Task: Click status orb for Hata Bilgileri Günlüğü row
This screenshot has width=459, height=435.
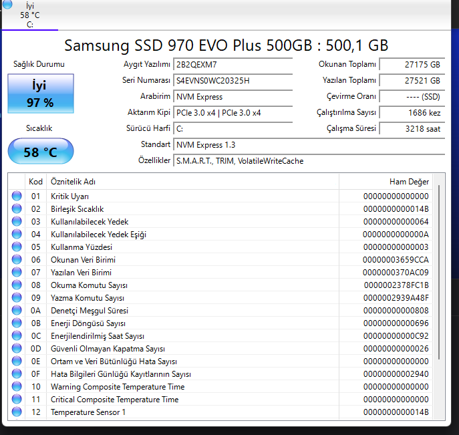Action: pos(17,374)
